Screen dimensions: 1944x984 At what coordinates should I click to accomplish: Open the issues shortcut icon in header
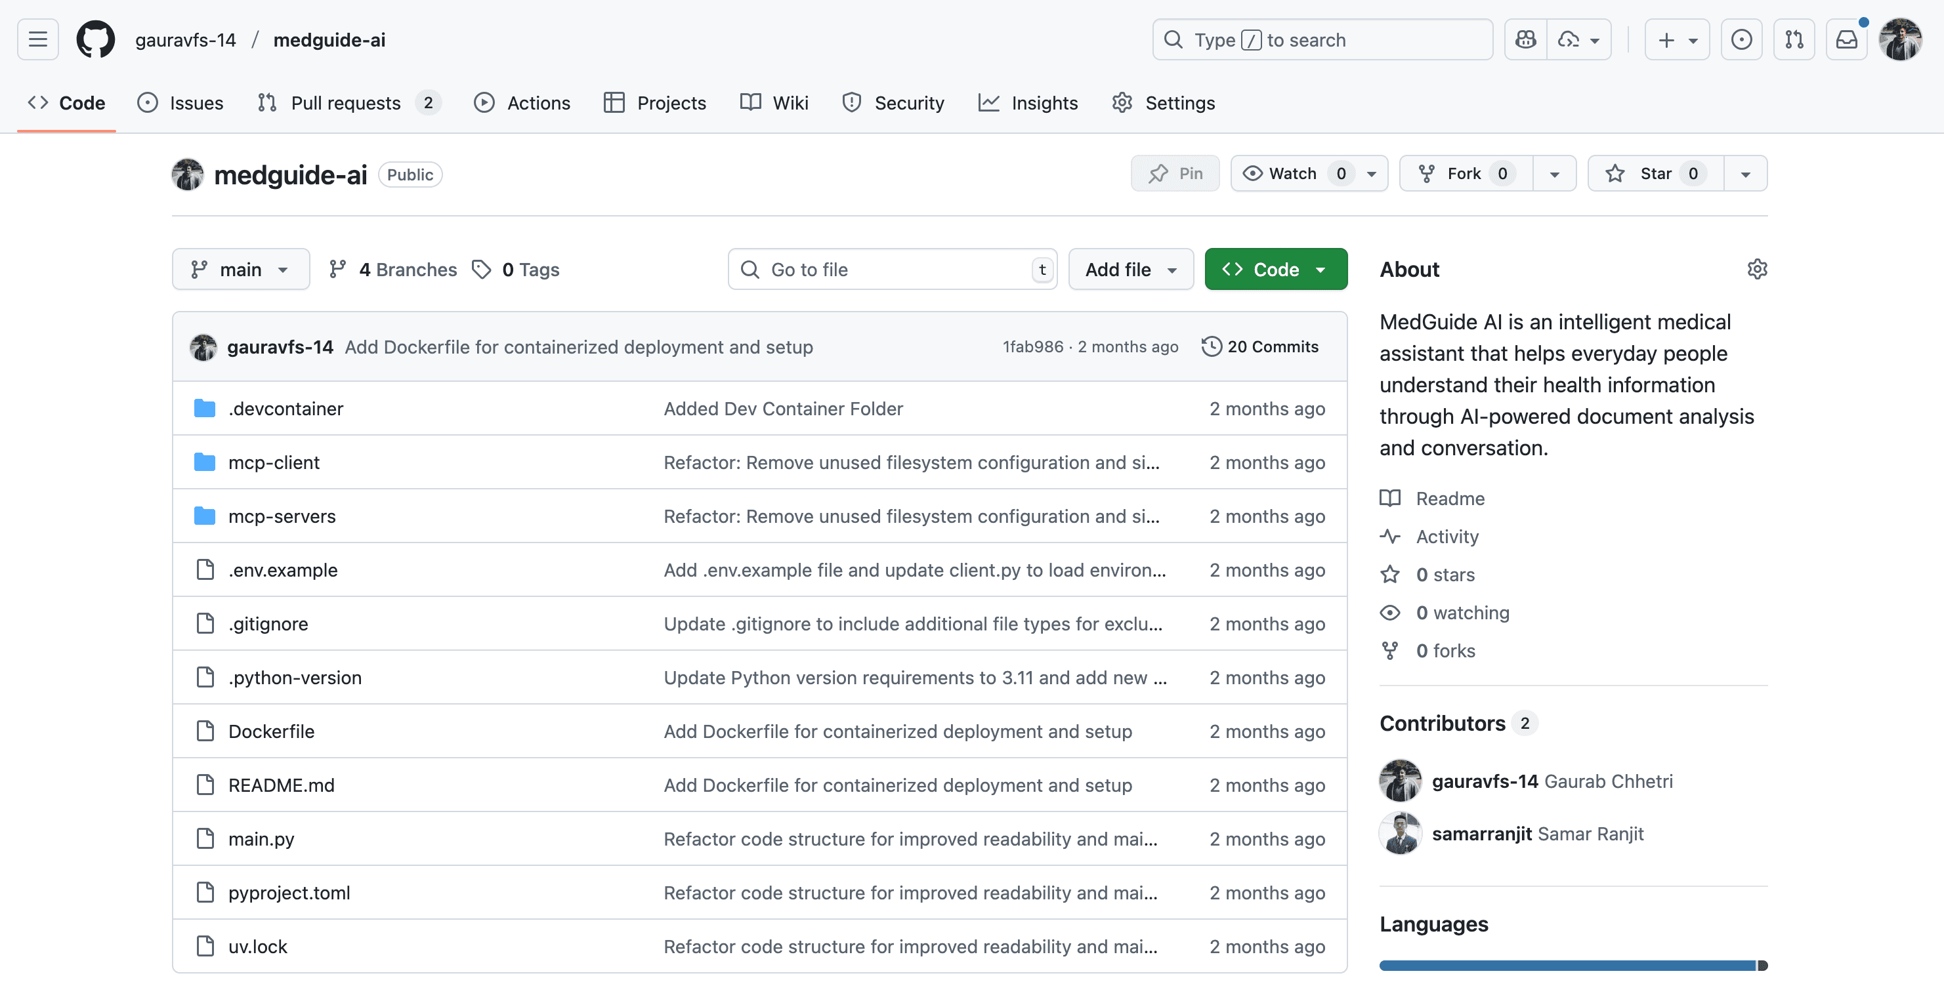pos(1741,39)
